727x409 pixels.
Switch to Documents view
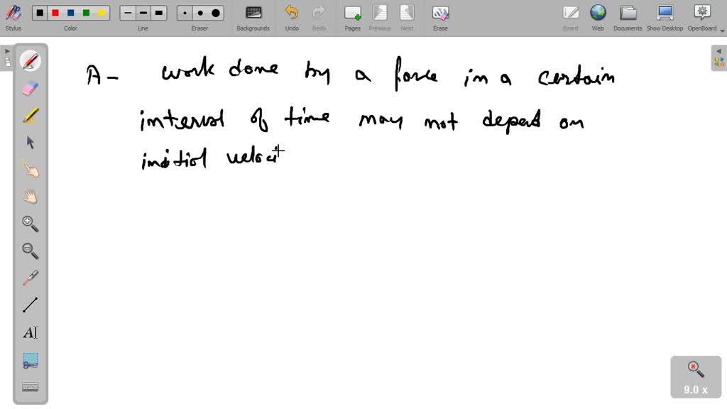point(628,16)
